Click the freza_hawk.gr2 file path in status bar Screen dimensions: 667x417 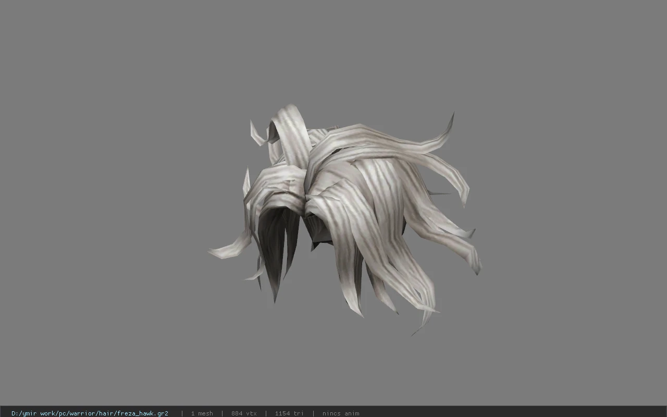coord(90,413)
